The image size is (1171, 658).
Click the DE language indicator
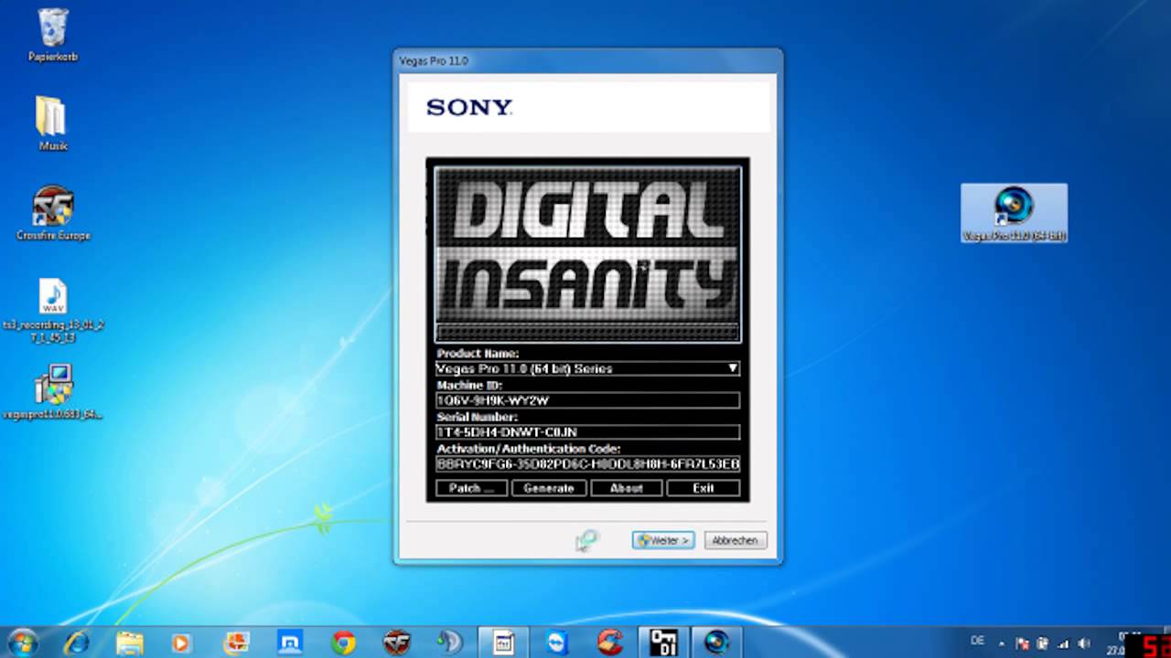[976, 642]
